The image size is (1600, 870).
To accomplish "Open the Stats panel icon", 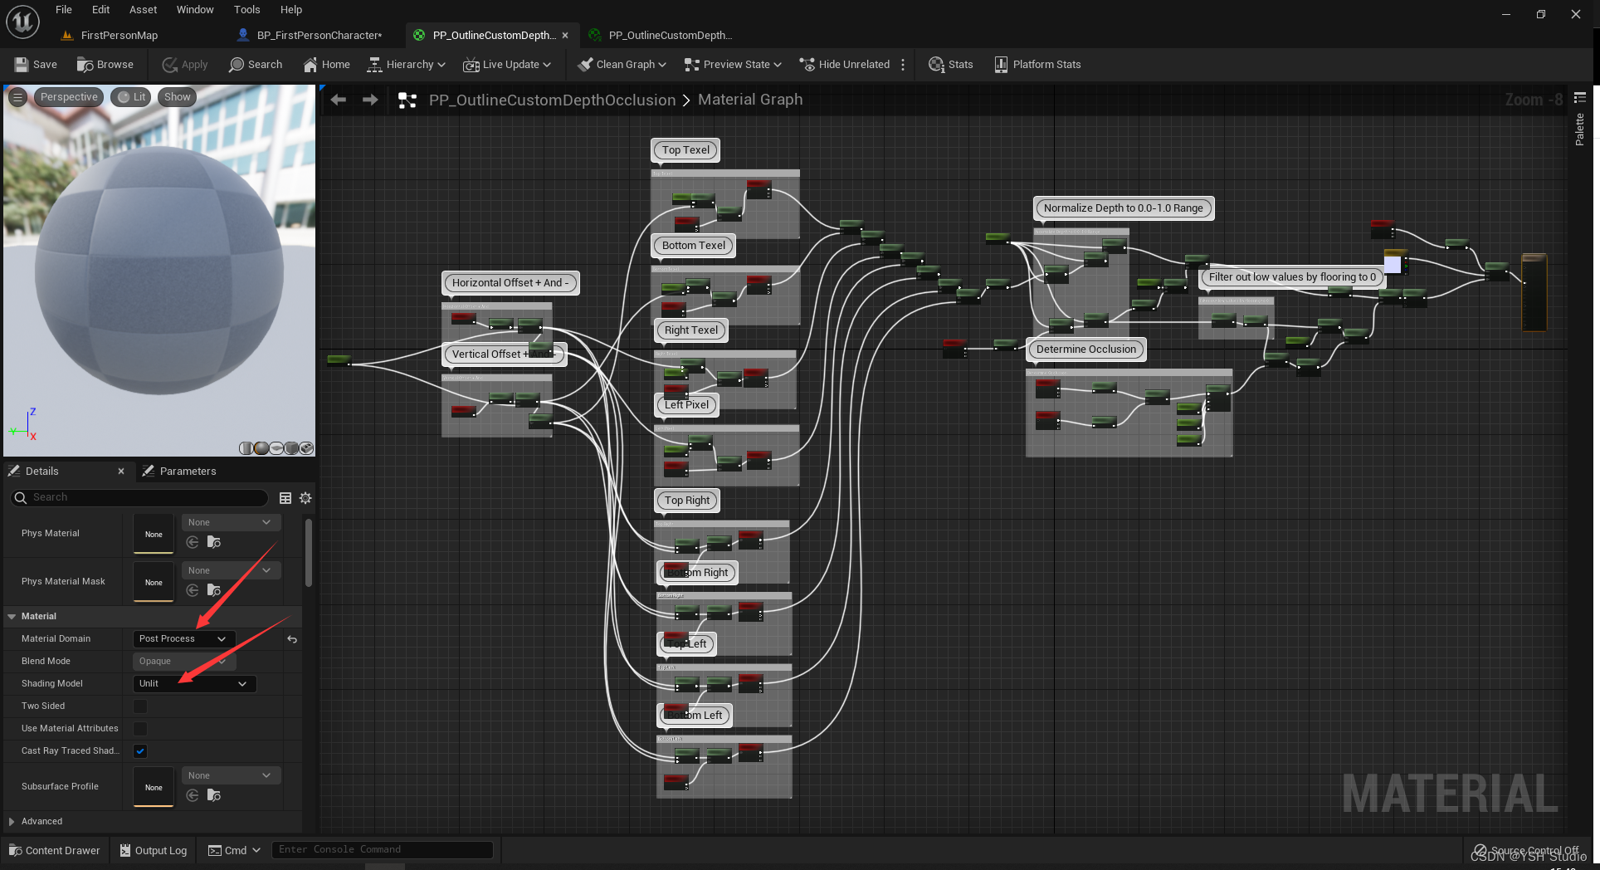I will pos(936,65).
